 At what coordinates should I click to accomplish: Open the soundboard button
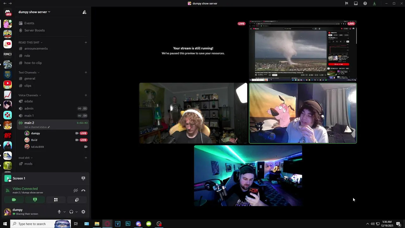point(77,200)
